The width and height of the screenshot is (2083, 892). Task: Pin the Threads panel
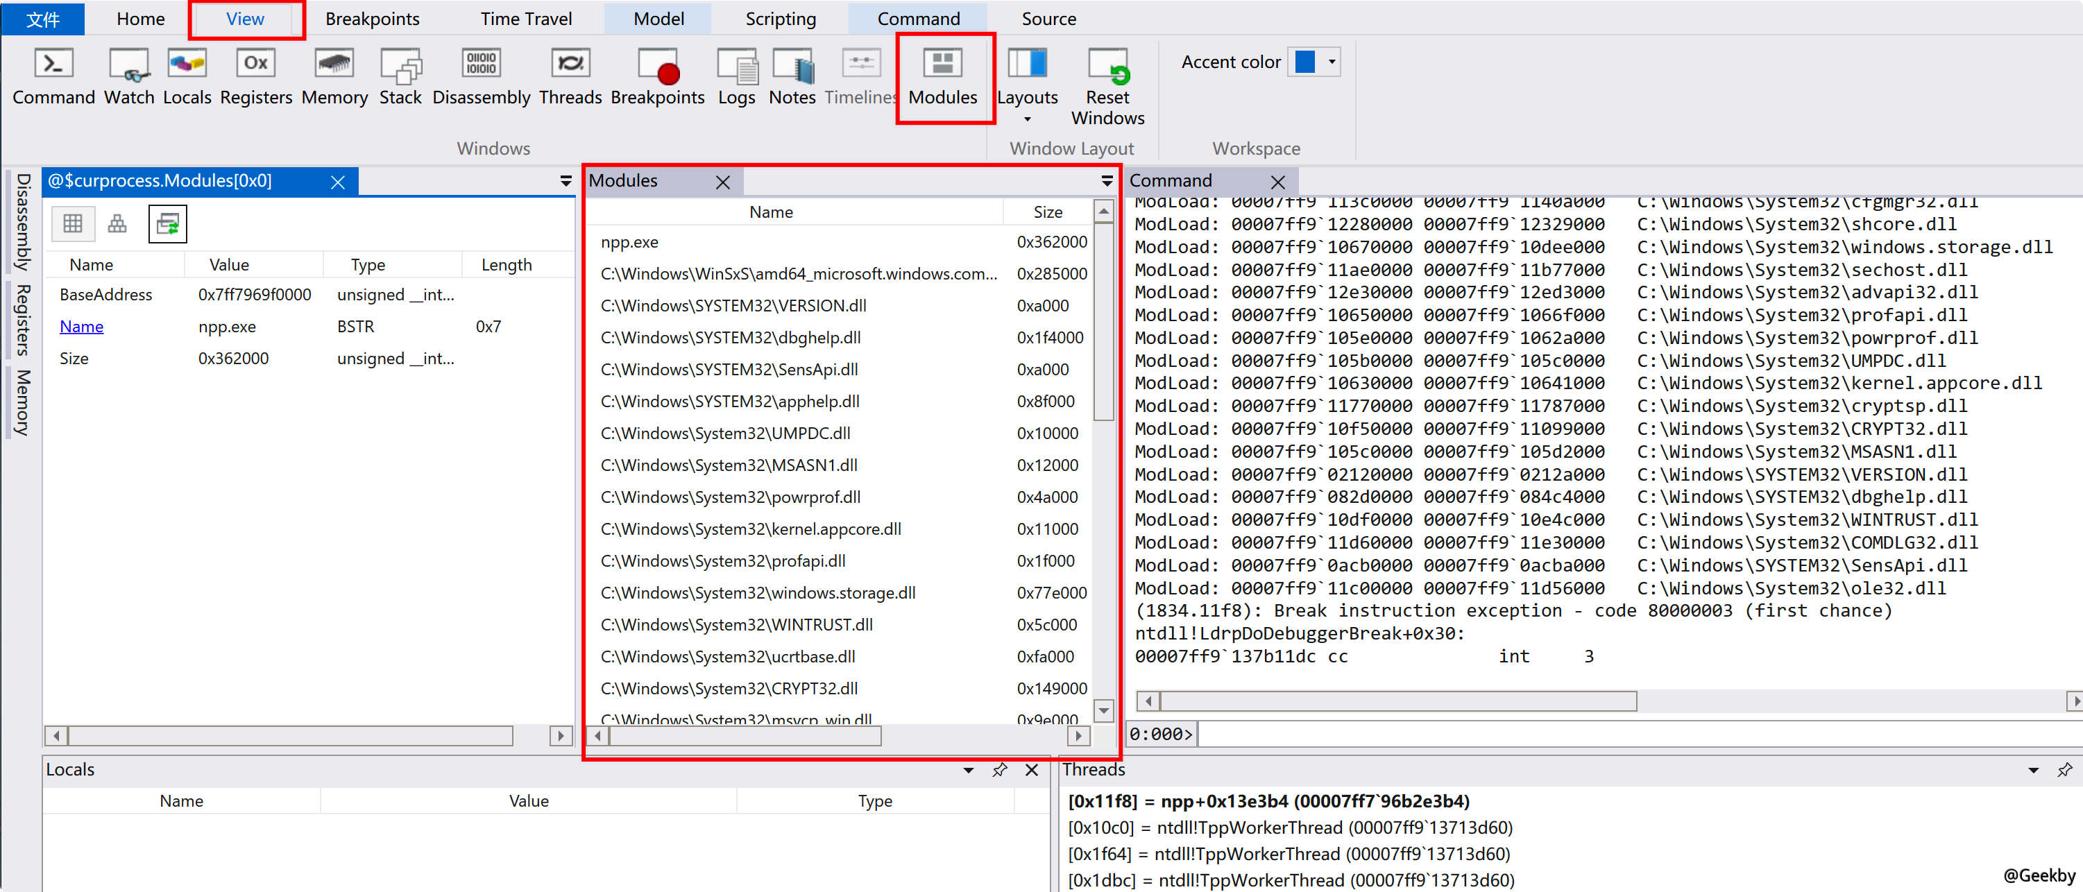tap(2064, 769)
